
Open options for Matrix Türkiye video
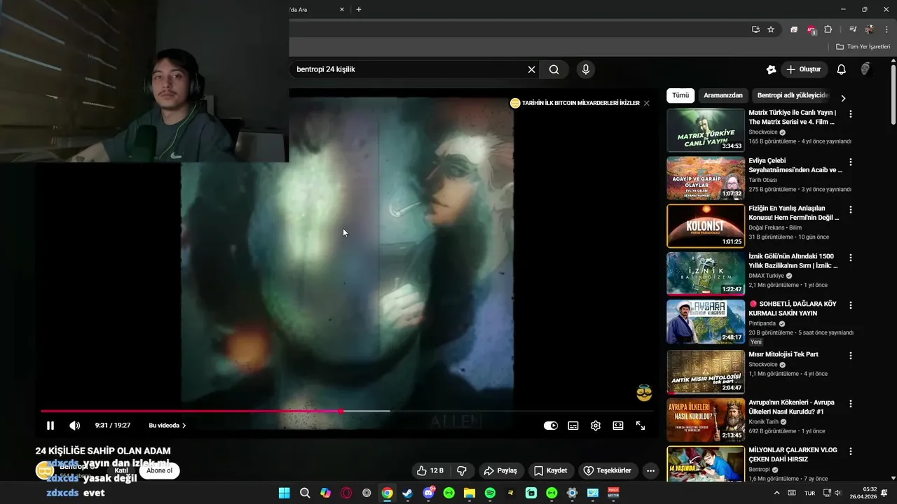(851, 114)
